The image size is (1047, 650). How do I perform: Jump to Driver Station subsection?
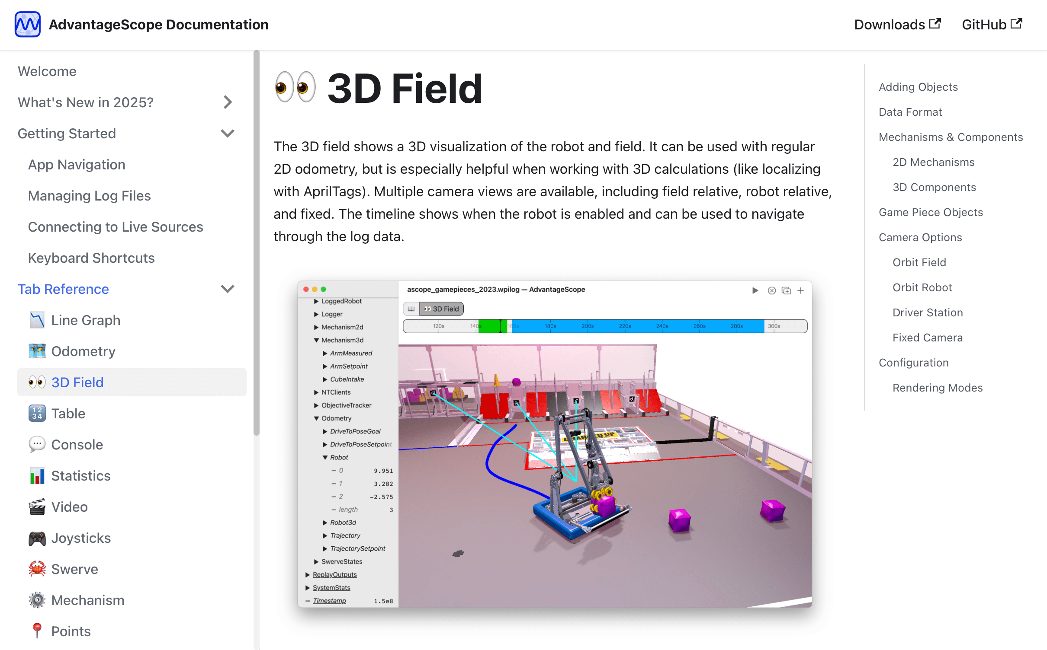tap(928, 312)
